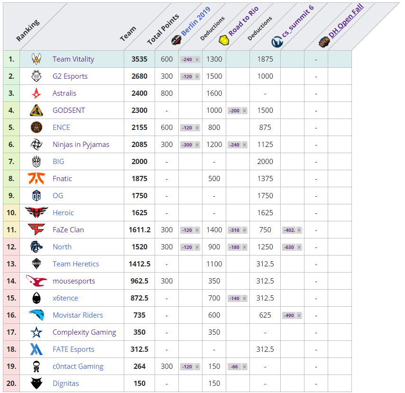The width and height of the screenshot is (405, 393).
Task: Dismiss FaZe Clan's -316 deduction
Action: pyautogui.click(x=245, y=230)
